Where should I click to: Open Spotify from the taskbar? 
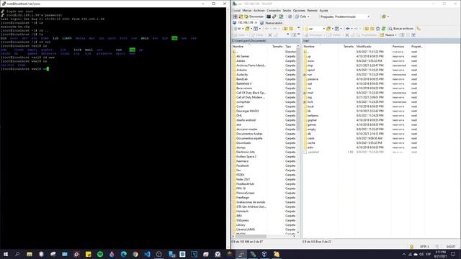(x=100, y=254)
